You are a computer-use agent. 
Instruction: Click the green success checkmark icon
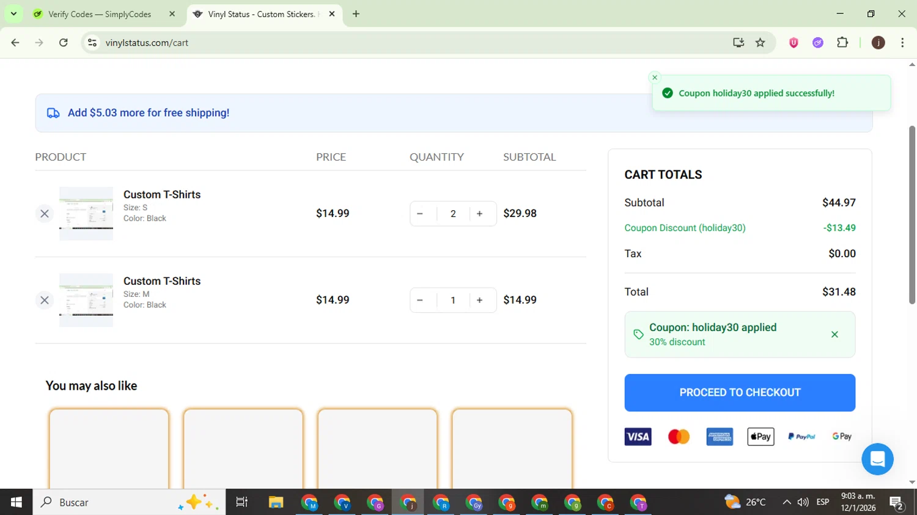pos(668,93)
